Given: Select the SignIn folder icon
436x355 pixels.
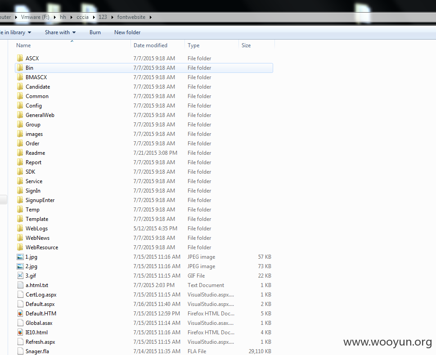Looking at the screenshot, I should 20,190.
